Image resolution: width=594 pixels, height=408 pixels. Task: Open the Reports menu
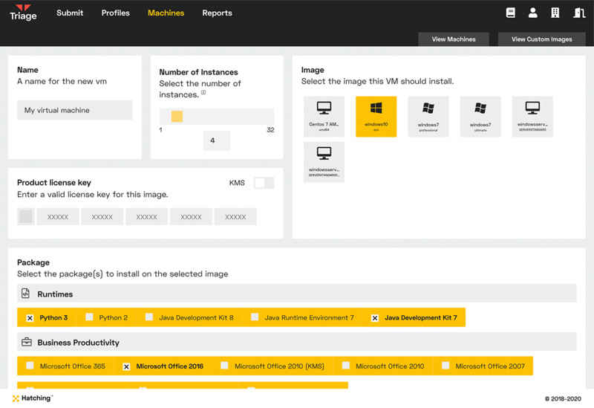coord(217,13)
